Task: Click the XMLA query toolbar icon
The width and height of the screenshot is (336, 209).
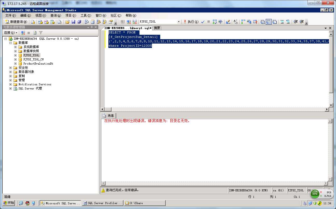Action: click(53, 22)
